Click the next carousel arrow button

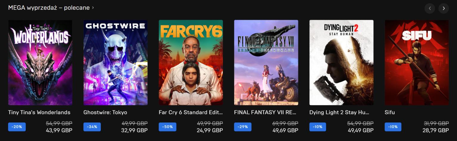click(x=444, y=8)
